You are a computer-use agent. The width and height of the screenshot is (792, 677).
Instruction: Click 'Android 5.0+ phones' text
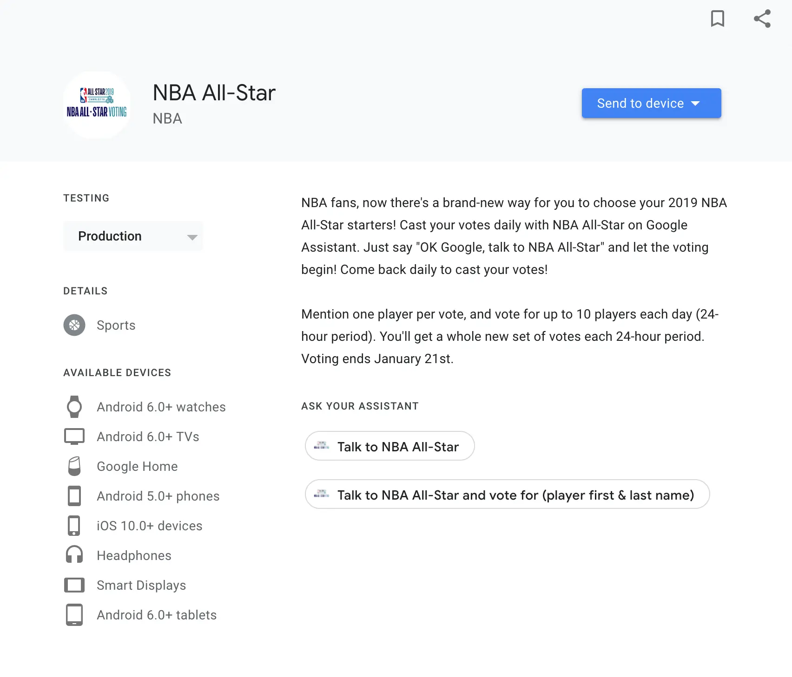click(158, 496)
